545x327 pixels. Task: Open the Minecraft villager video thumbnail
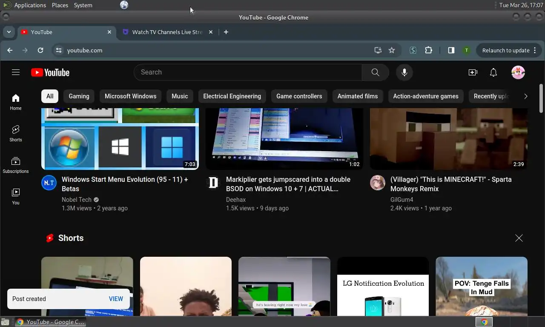click(x=449, y=139)
